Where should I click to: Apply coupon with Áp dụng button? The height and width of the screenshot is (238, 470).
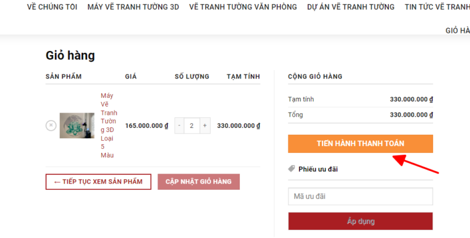(x=360, y=221)
